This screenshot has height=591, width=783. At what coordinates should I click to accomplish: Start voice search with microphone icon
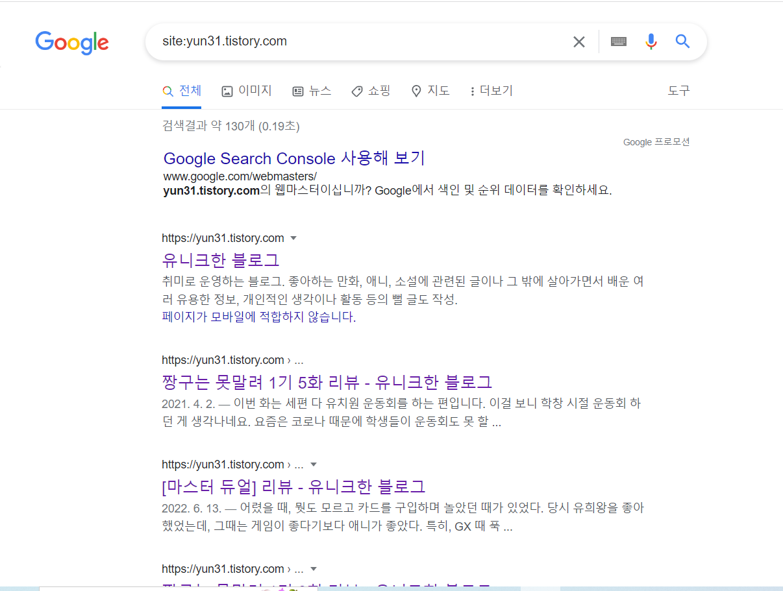coord(651,42)
